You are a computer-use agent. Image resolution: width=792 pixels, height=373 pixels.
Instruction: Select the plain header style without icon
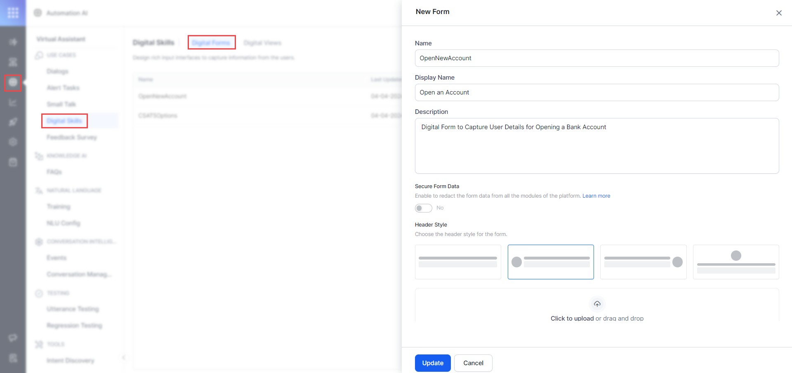point(457,262)
